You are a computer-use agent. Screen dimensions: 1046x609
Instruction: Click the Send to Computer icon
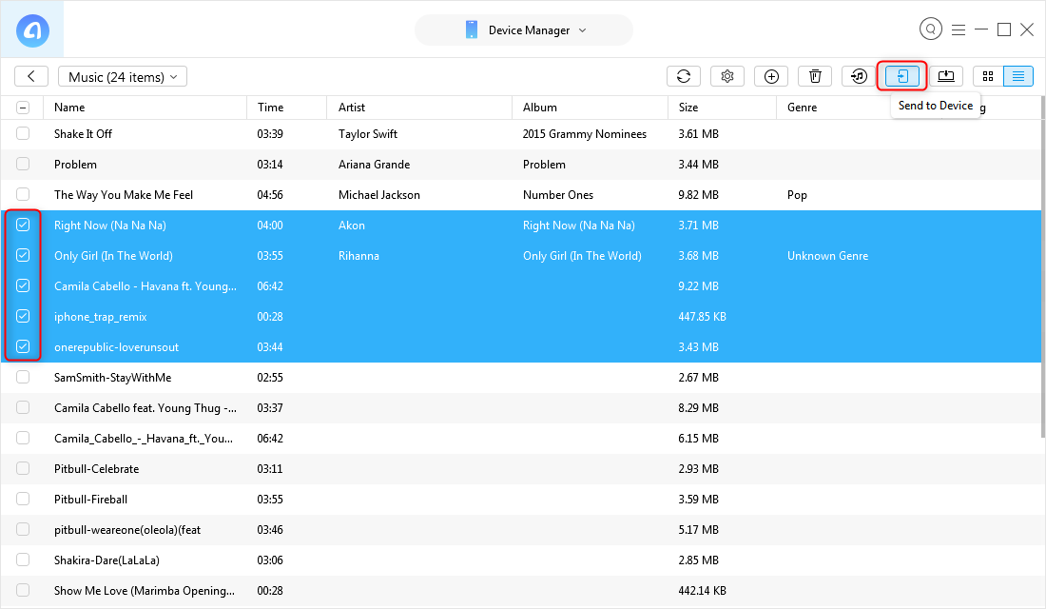(946, 76)
